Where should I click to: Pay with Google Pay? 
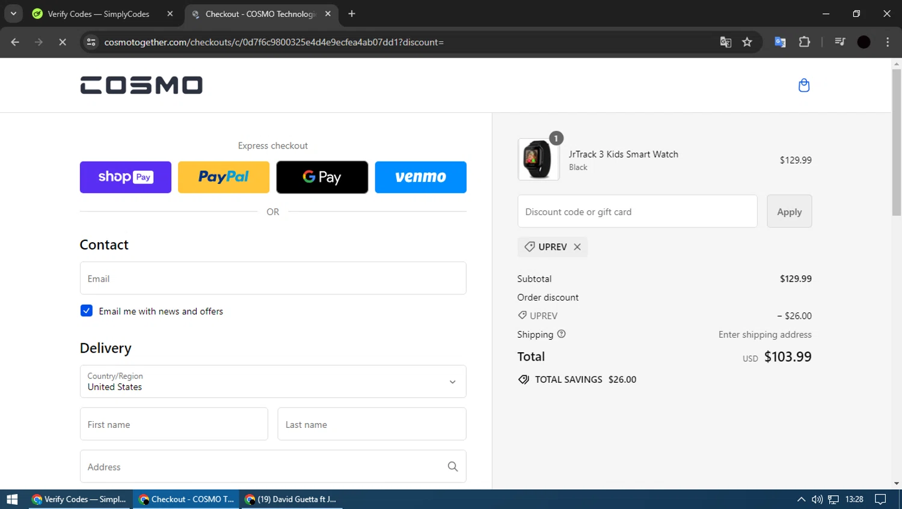[x=322, y=177]
